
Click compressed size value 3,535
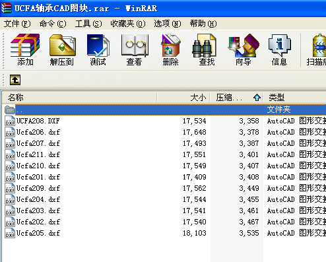[x=249, y=233]
